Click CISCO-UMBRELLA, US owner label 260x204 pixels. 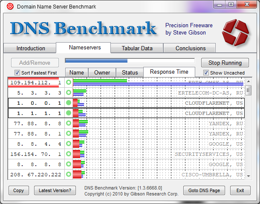212,175
